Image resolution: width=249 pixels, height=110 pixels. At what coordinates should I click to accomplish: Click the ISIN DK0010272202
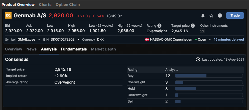tap(63, 40)
